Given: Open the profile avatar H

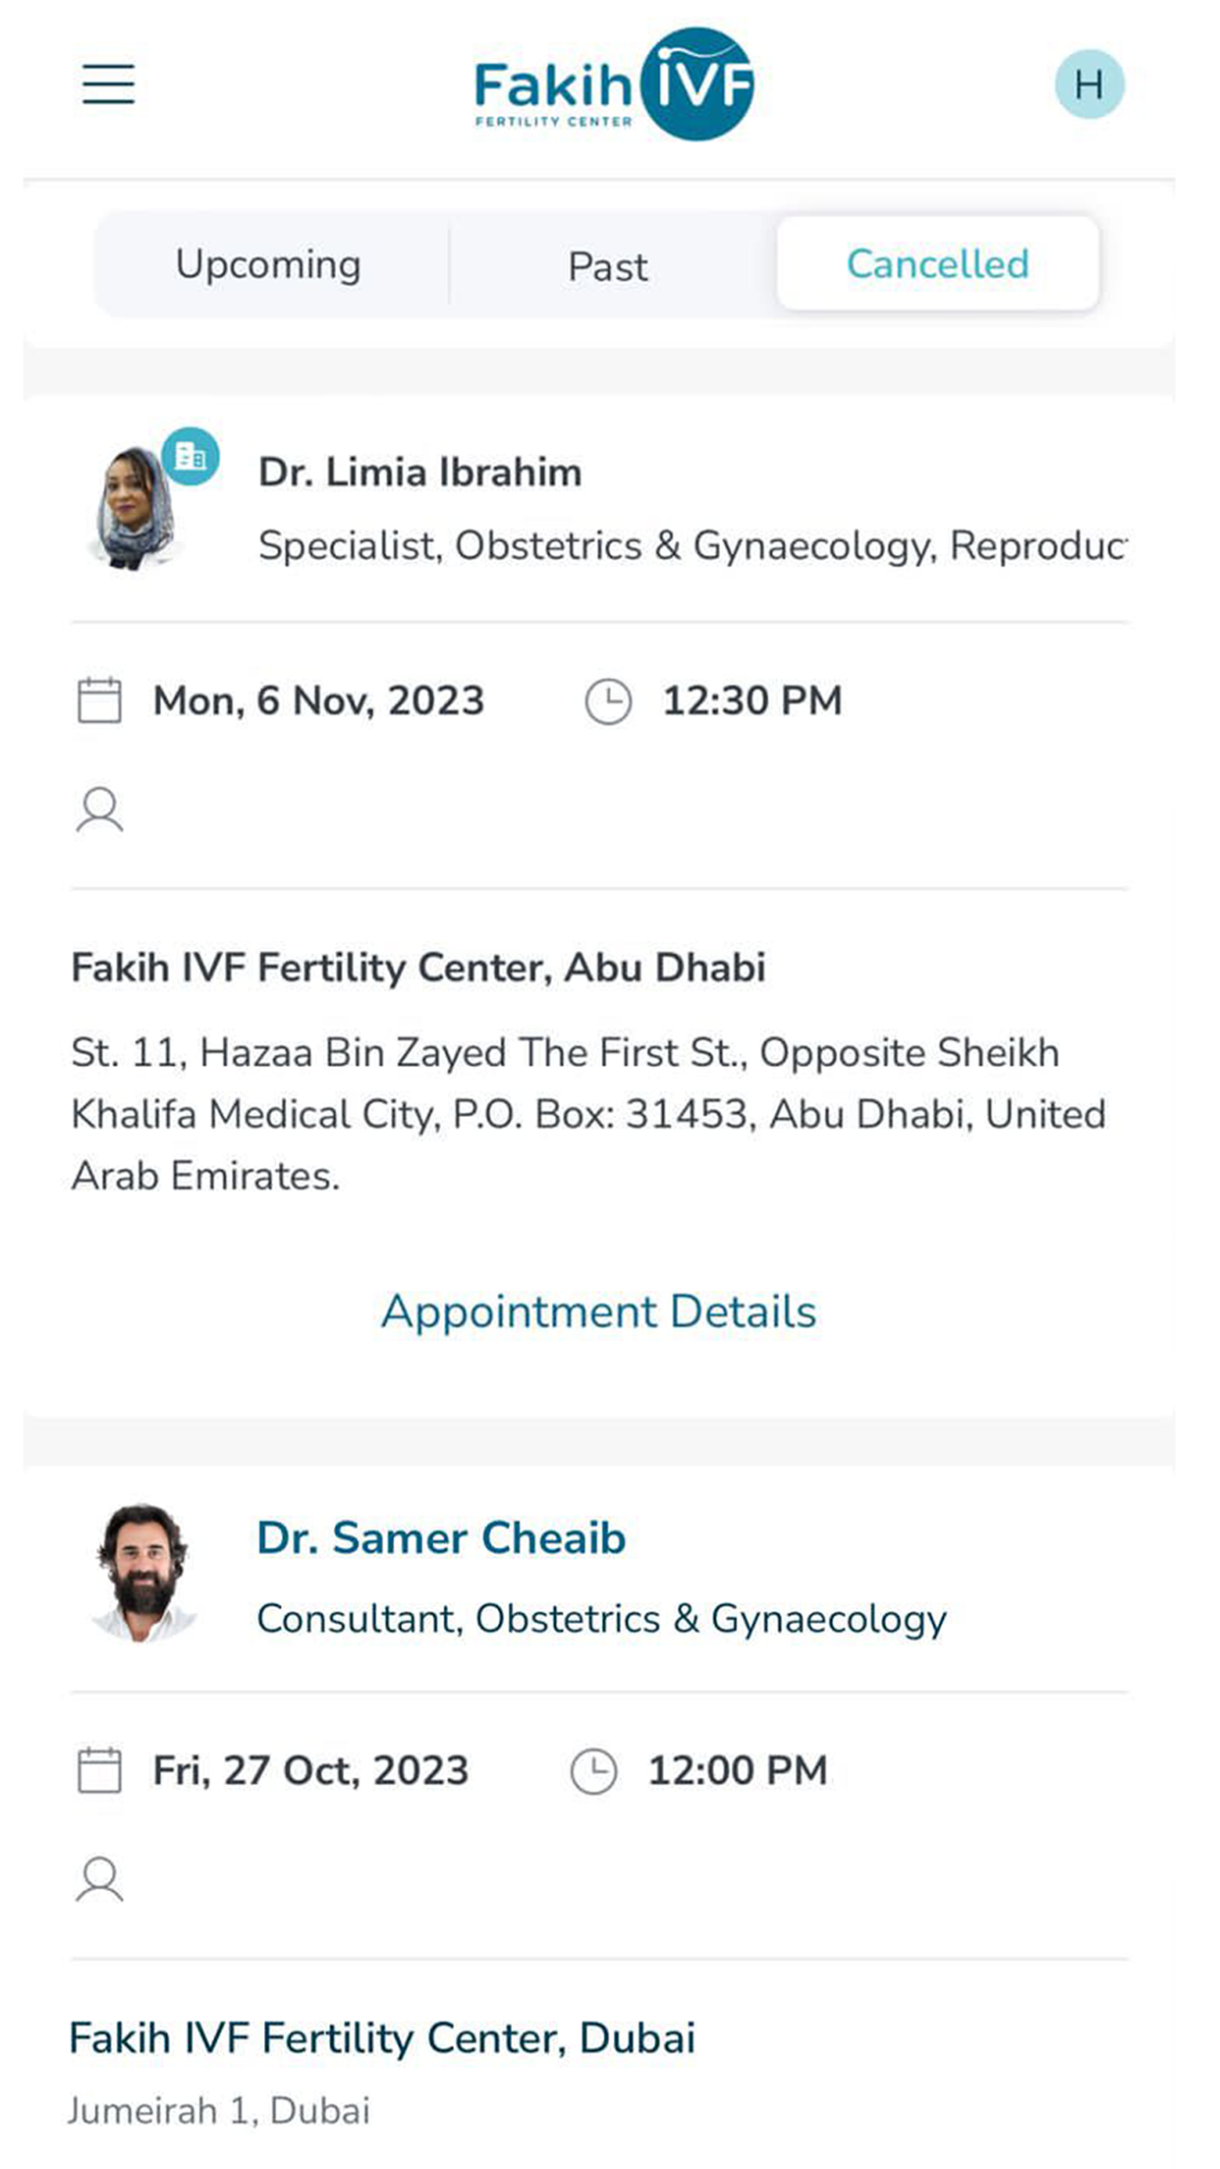Looking at the screenshot, I should [x=1088, y=84].
